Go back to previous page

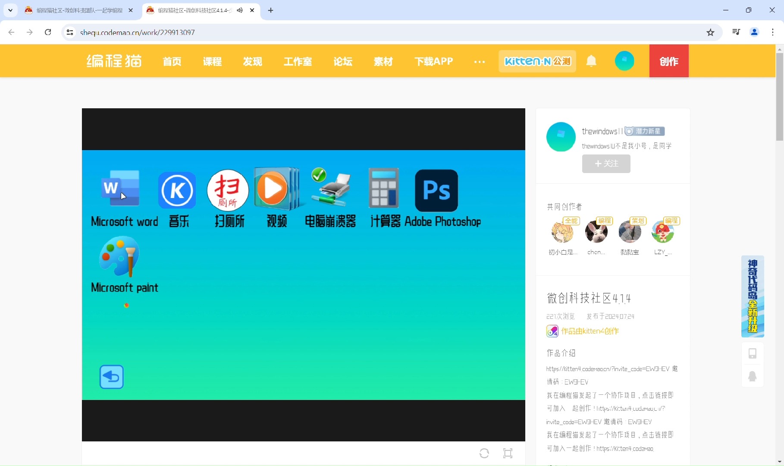coord(12,32)
